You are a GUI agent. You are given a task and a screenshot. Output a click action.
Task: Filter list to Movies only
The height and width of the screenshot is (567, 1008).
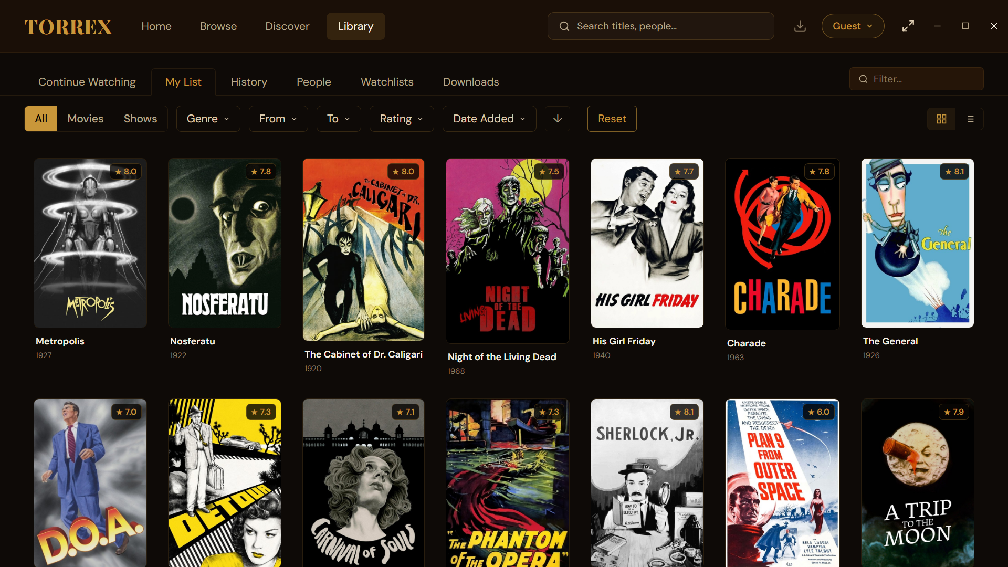[86, 119]
